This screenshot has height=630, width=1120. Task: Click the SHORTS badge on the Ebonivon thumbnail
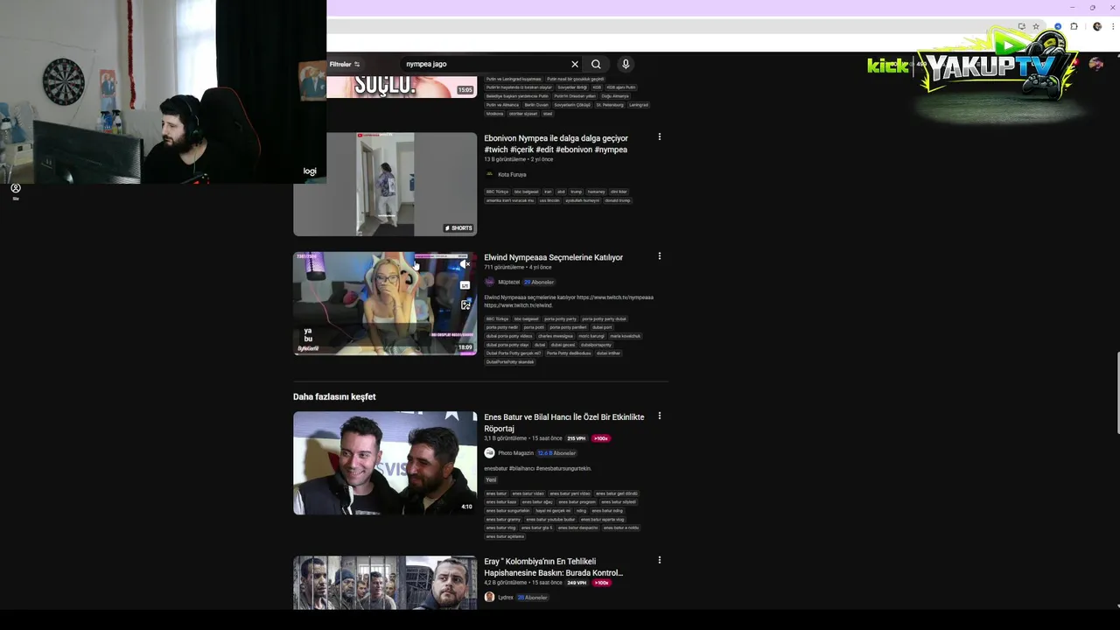tap(458, 228)
